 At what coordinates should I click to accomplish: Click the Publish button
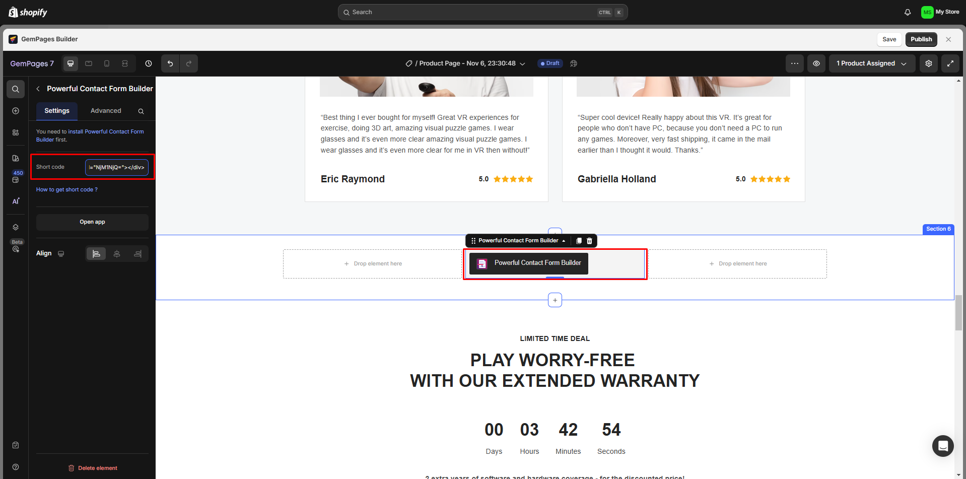pos(921,39)
